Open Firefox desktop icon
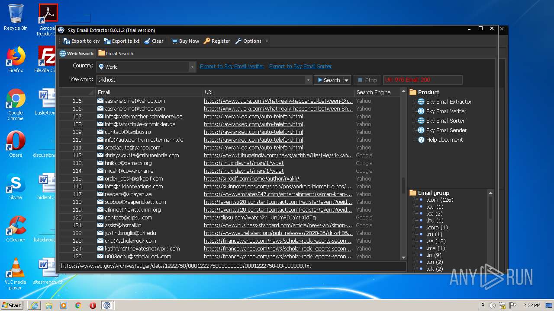 pyautogui.click(x=16, y=60)
